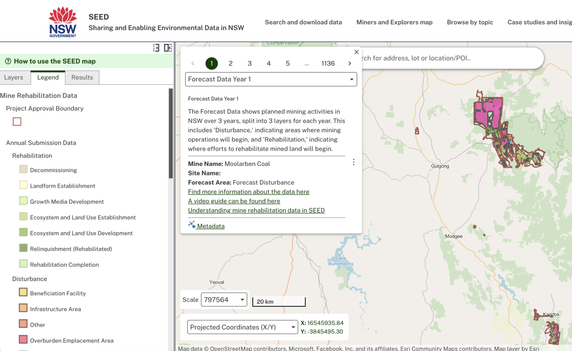Viewport: 572px width, 351px height.
Task: Click the legend panel vertical scrollbar
Action: click(x=171, y=133)
